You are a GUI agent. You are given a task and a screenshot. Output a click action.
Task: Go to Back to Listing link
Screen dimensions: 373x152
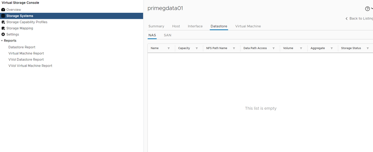(359, 19)
